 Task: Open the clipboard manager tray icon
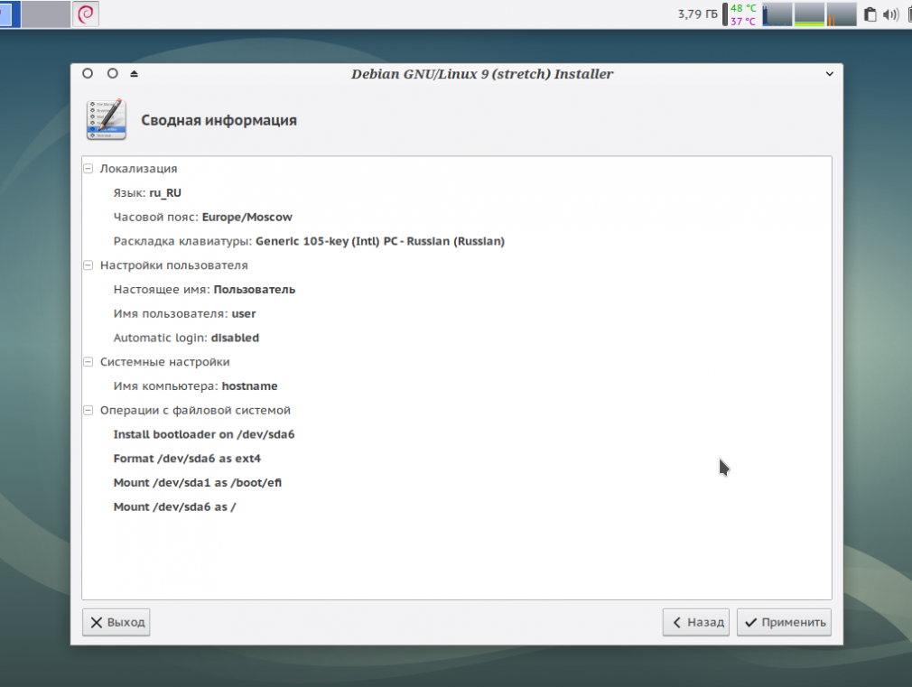[x=870, y=14]
